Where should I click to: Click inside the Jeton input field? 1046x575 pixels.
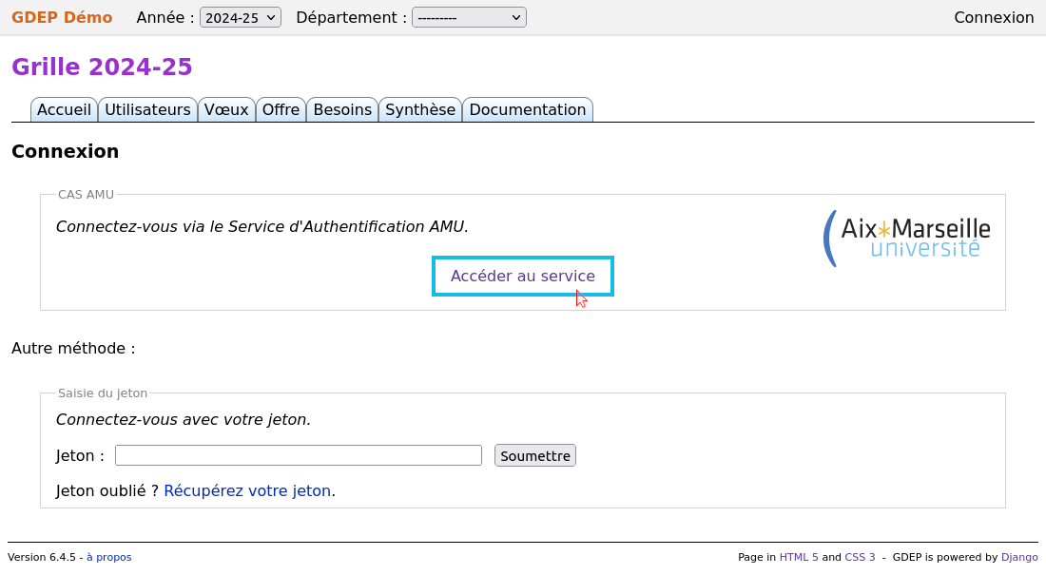[x=298, y=455]
